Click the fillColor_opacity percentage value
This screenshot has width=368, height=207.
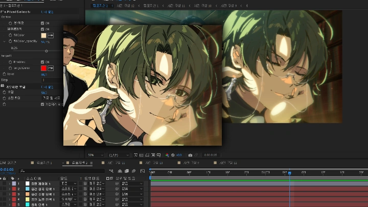[x=45, y=42]
